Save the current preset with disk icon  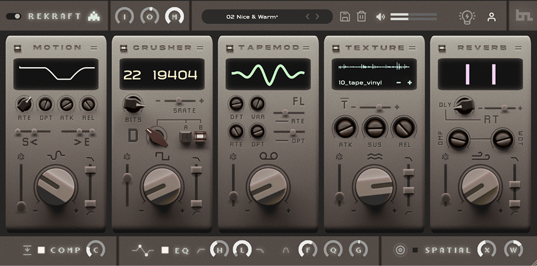click(x=345, y=17)
